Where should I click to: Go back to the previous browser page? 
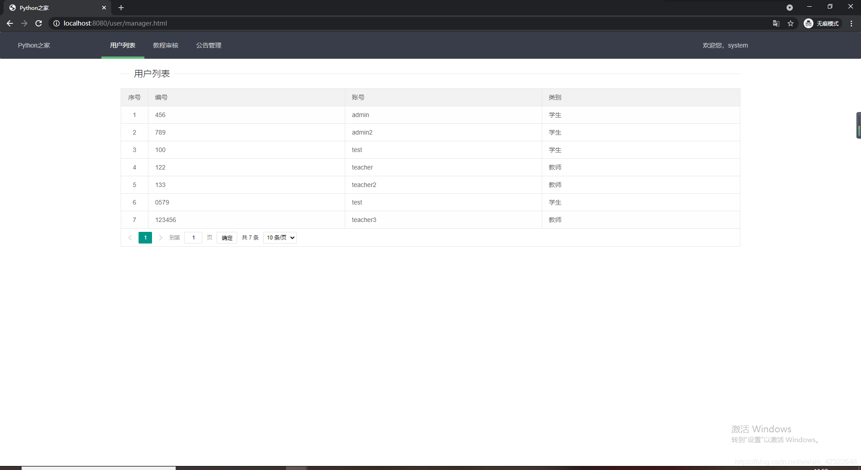[10, 23]
